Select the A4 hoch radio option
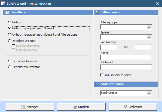 [10, 22]
